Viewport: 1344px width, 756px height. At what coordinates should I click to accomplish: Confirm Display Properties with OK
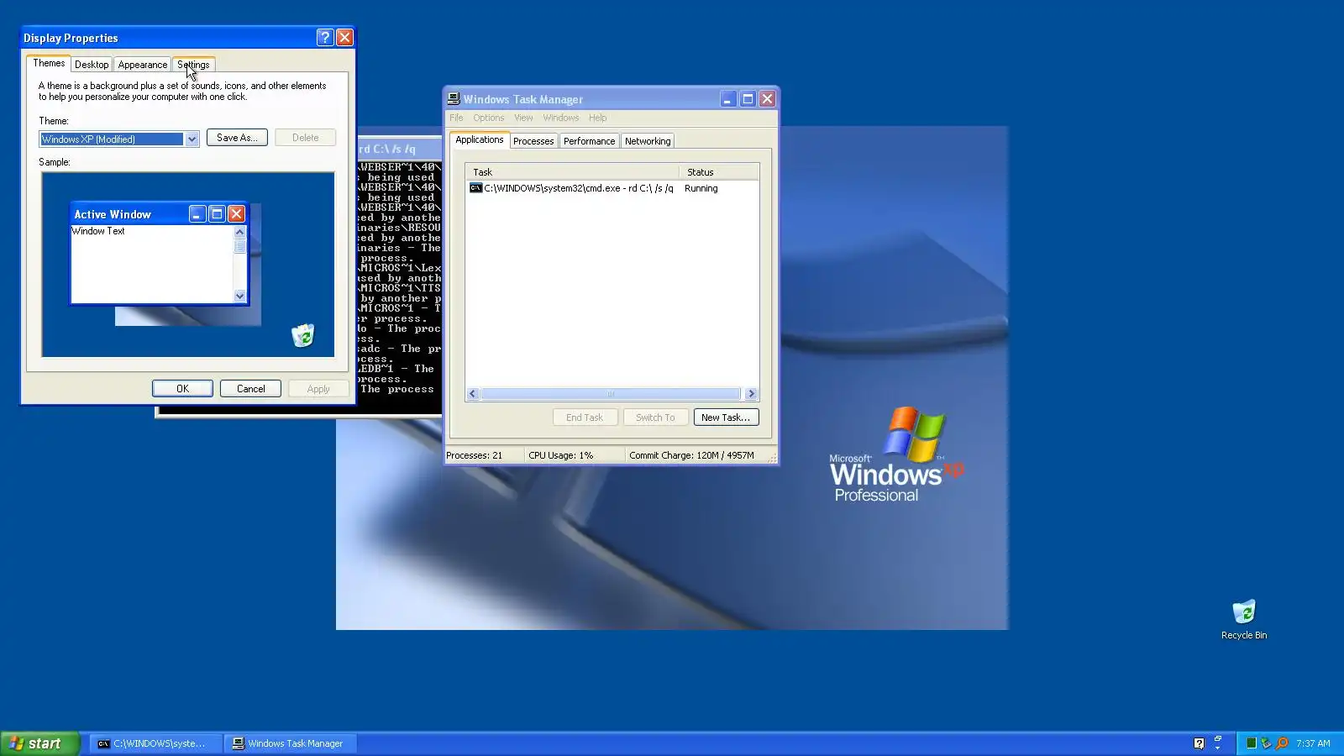click(x=182, y=389)
